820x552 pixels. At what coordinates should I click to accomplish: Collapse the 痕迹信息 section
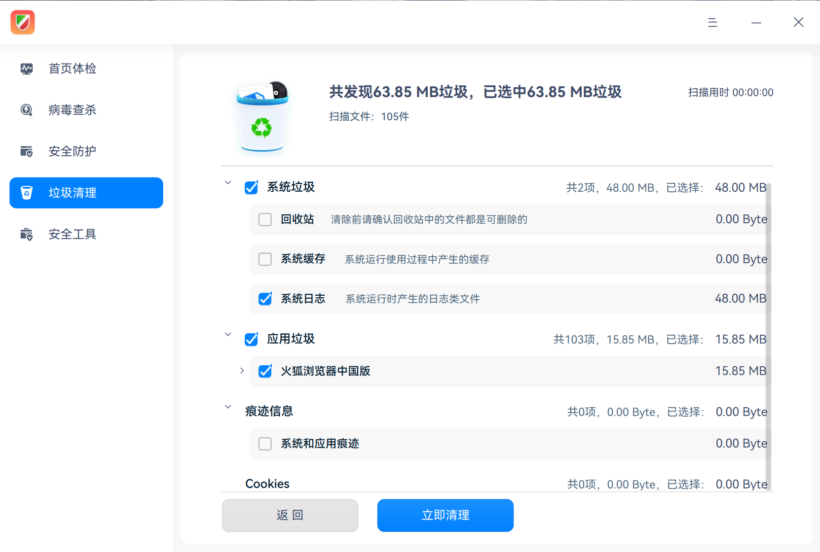coord(227,407)
